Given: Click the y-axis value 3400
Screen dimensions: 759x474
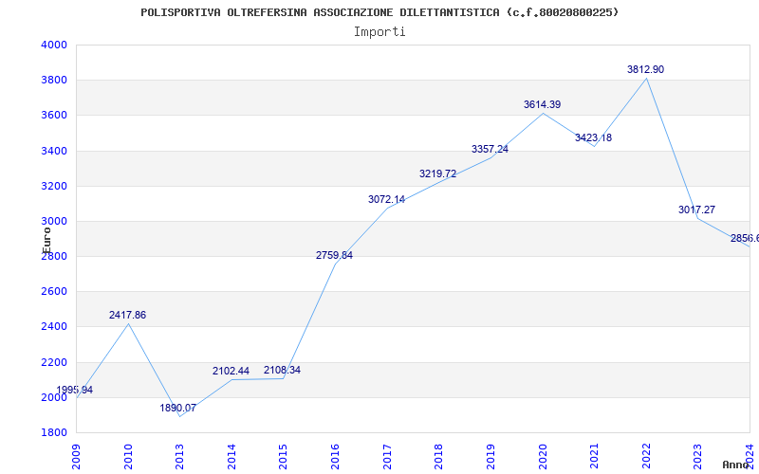Looking at the screenshot, I should [54, 151].
